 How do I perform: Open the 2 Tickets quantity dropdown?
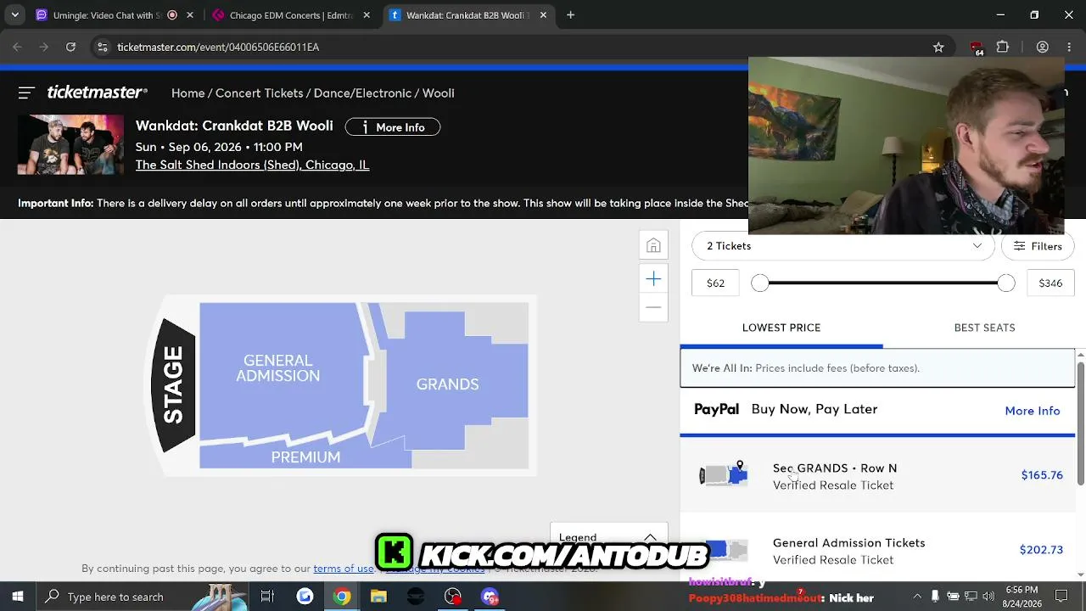[x=842, y=246]
